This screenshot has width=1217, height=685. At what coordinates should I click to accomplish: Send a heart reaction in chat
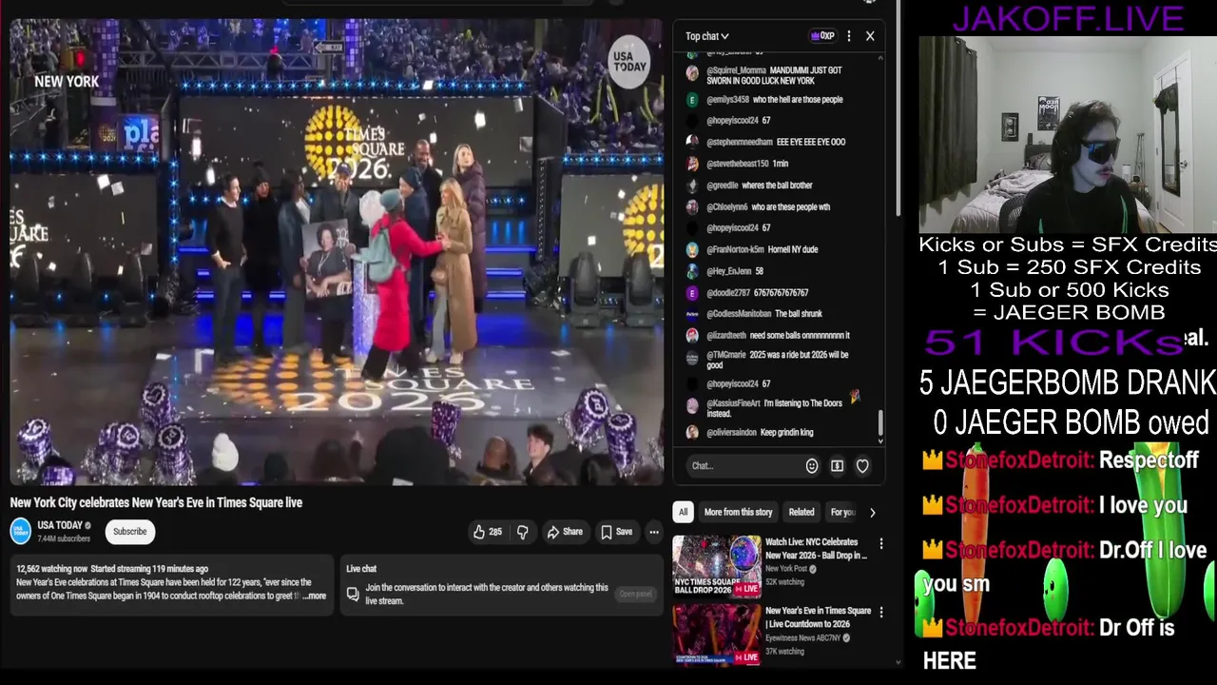coord(862,465)
